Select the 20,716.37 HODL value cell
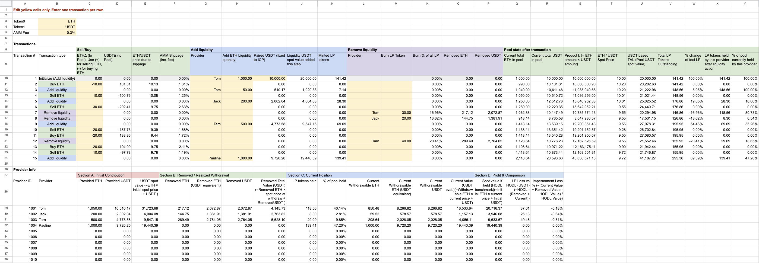This screenshot has width=759, height=263. (x=488, y=208)
